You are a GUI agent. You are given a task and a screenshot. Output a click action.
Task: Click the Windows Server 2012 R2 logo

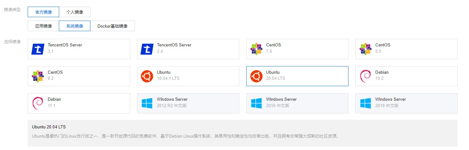(x=147, y=103)
